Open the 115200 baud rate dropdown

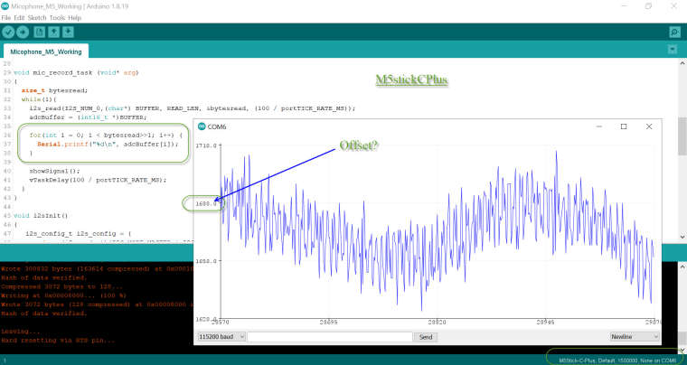(x=221, y=337)
